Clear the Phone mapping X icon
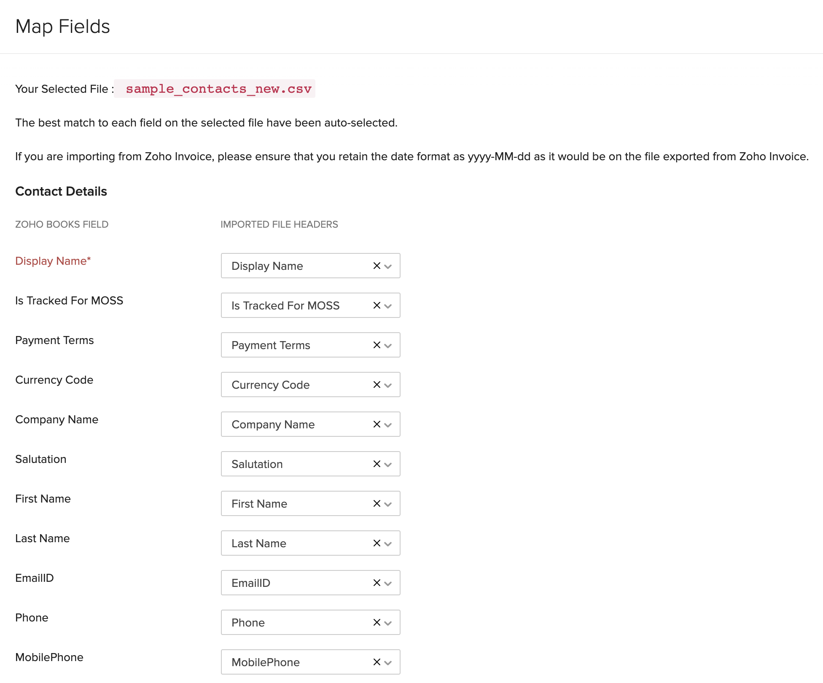The height and width of the screenshot is (683, 823). point(377,622)
